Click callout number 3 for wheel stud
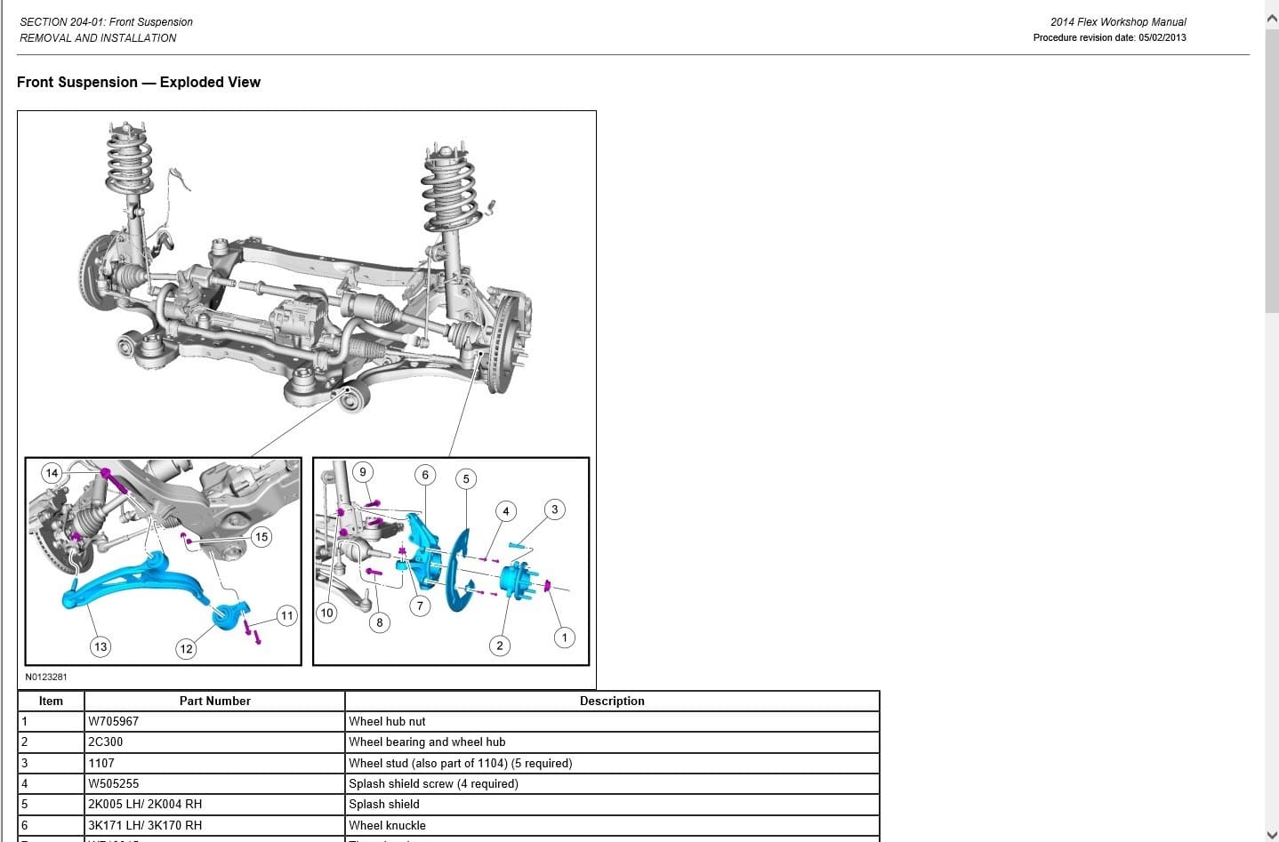Image resolution: width=1279 pixels, height=842 pixels. tap(555, 509)
